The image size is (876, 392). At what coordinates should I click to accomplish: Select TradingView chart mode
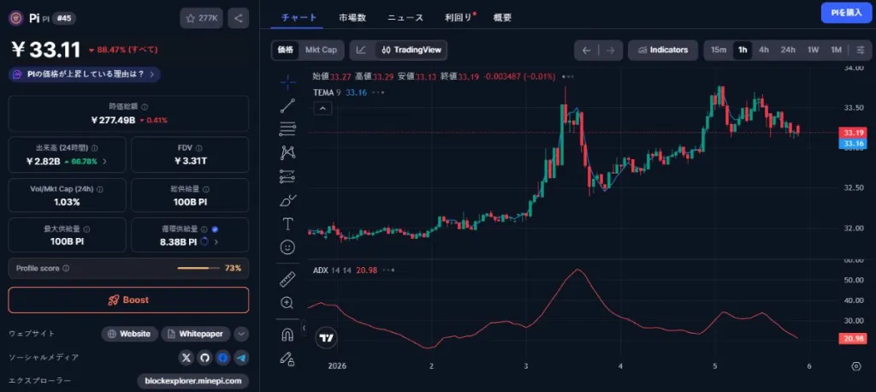point(411,50)
